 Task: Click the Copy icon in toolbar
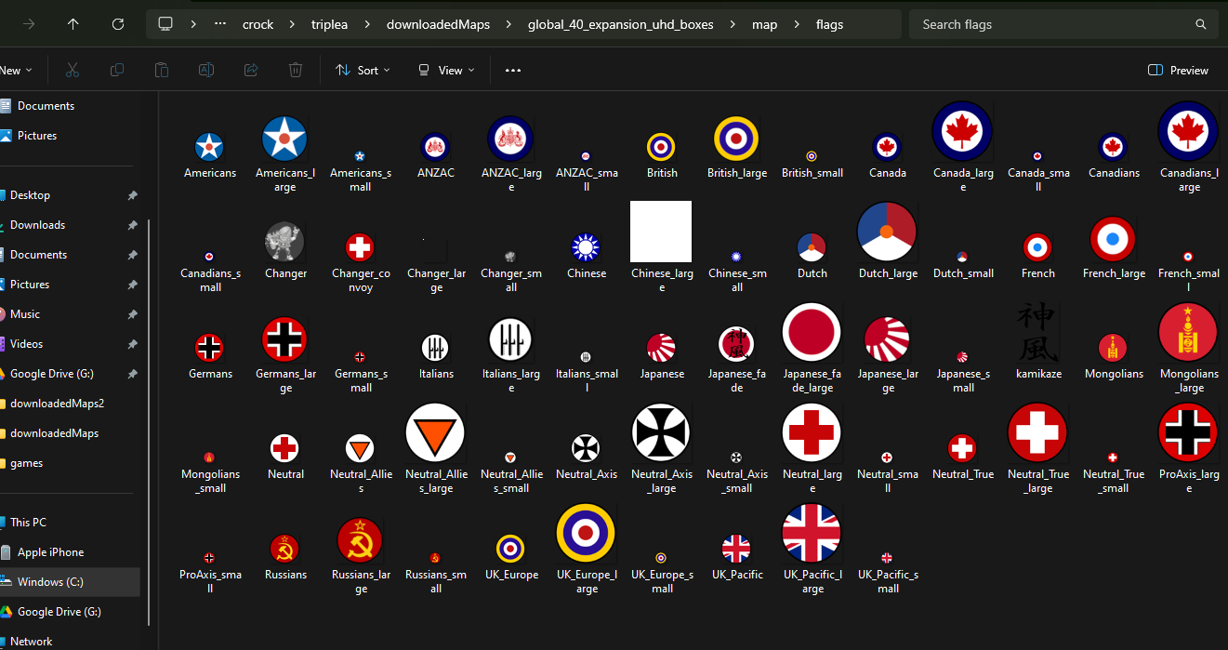pyautogui.click(x=117, y=70)
